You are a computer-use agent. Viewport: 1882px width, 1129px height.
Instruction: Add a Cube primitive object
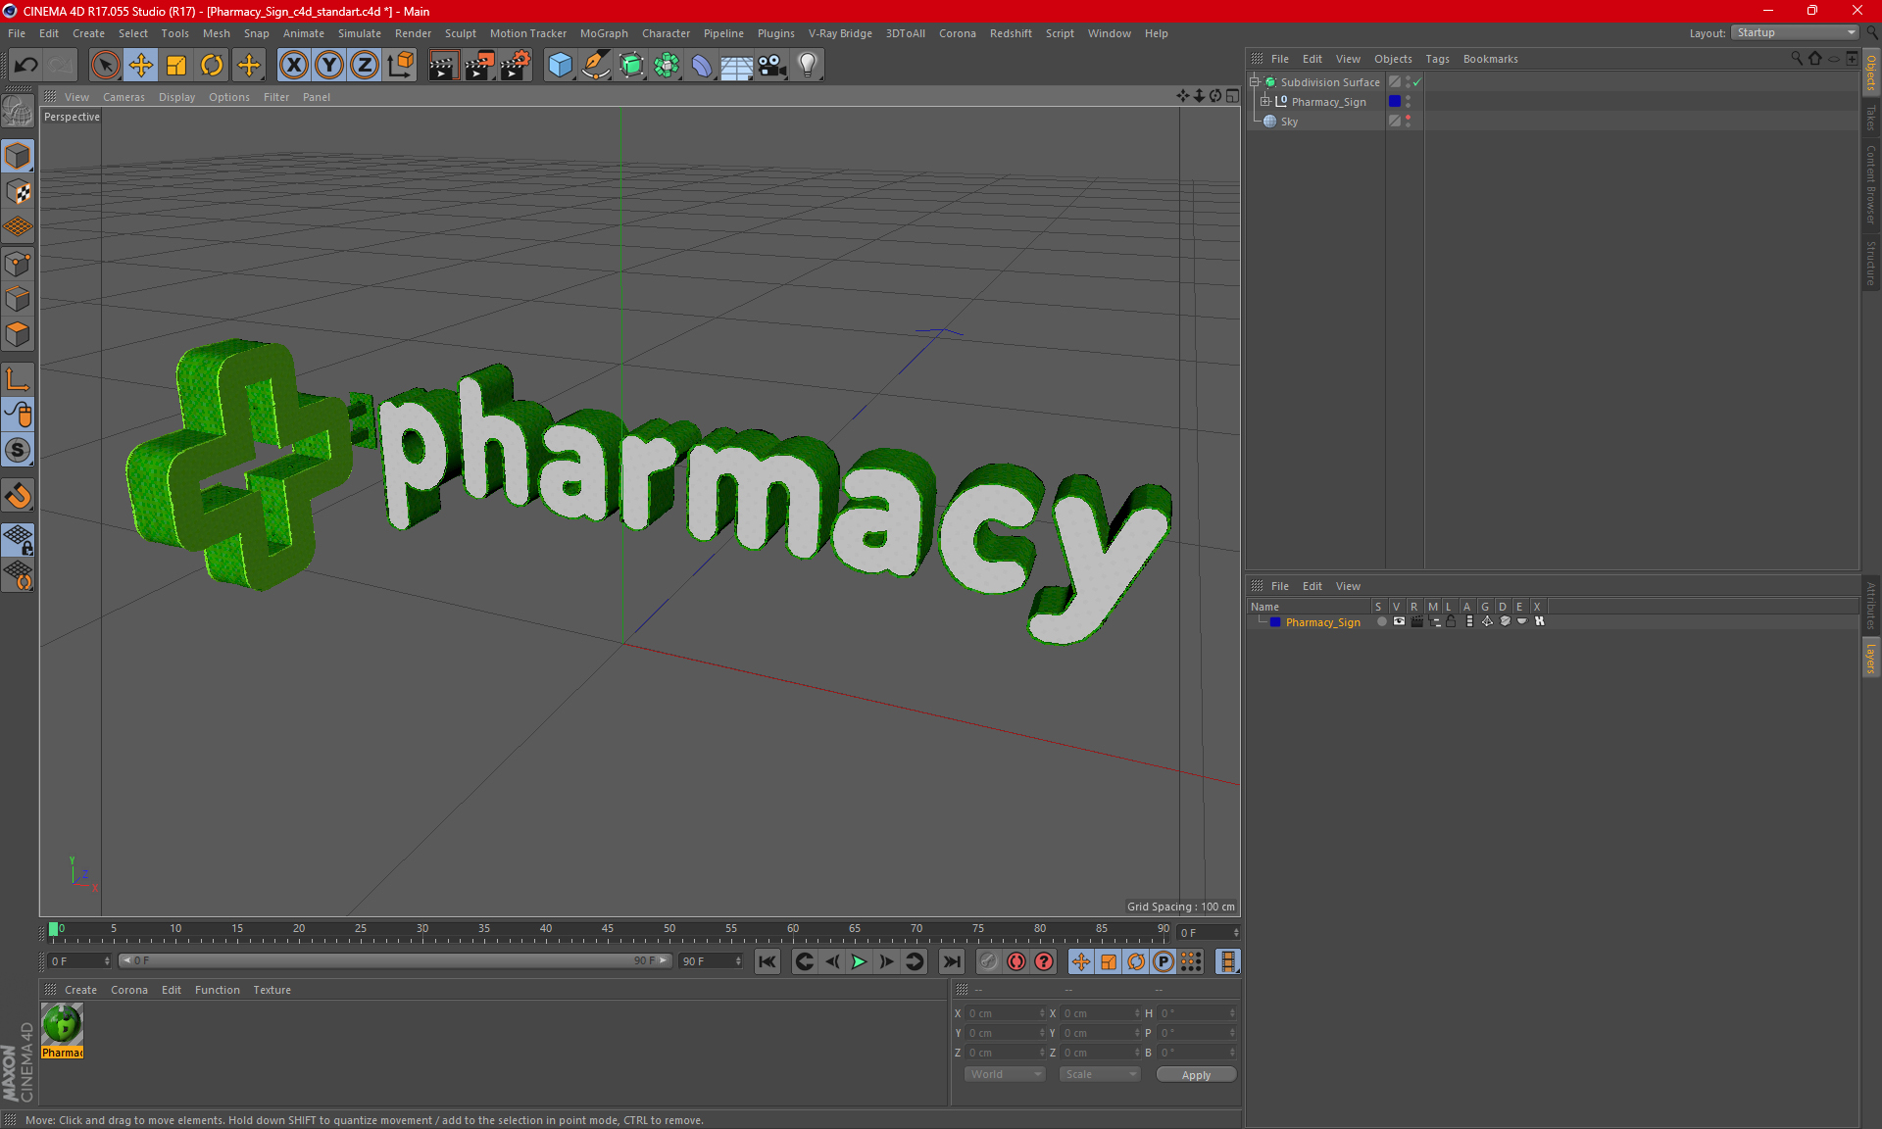tap(560, 66)
